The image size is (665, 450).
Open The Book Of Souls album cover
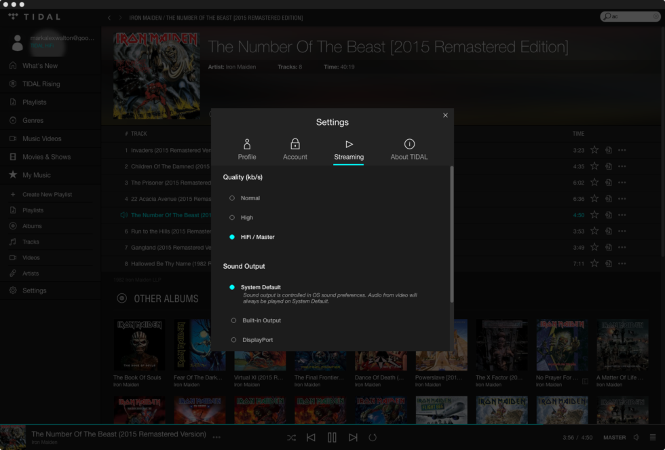coord(139,345)
